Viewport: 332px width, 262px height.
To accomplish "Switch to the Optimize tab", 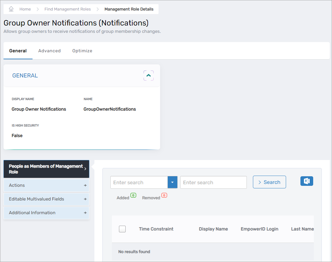I will [x=82, y=51].
